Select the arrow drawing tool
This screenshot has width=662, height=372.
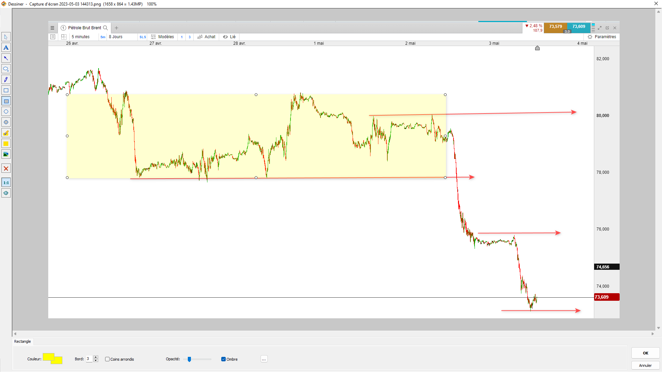coord(6,58)
